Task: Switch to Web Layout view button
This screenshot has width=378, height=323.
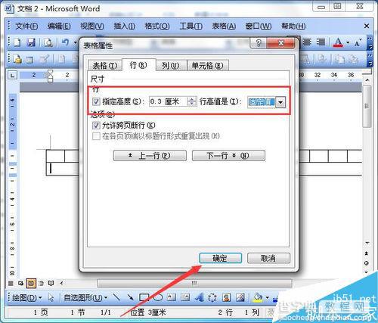Action: [x=21, y=284]
